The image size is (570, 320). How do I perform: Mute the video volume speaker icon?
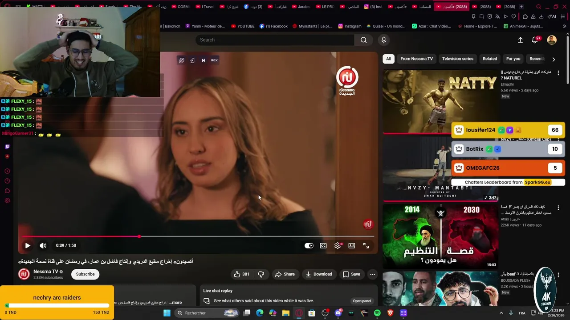(x=43, y=245)
